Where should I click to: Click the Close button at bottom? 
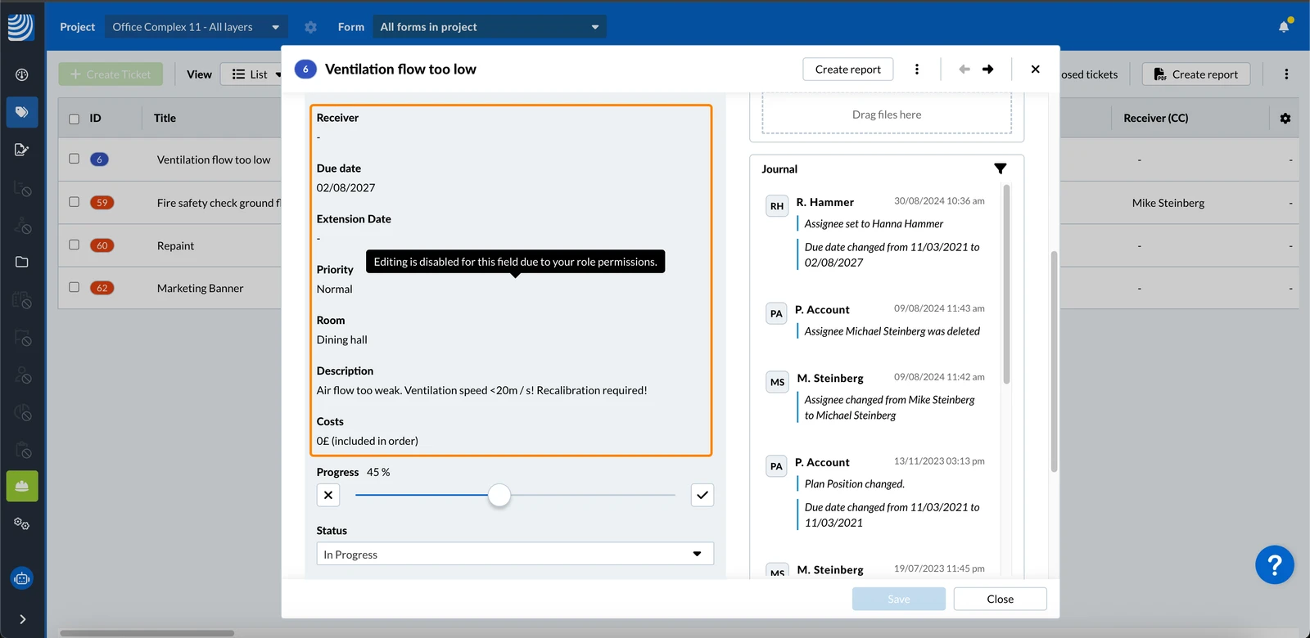(x=1000, y=599)
